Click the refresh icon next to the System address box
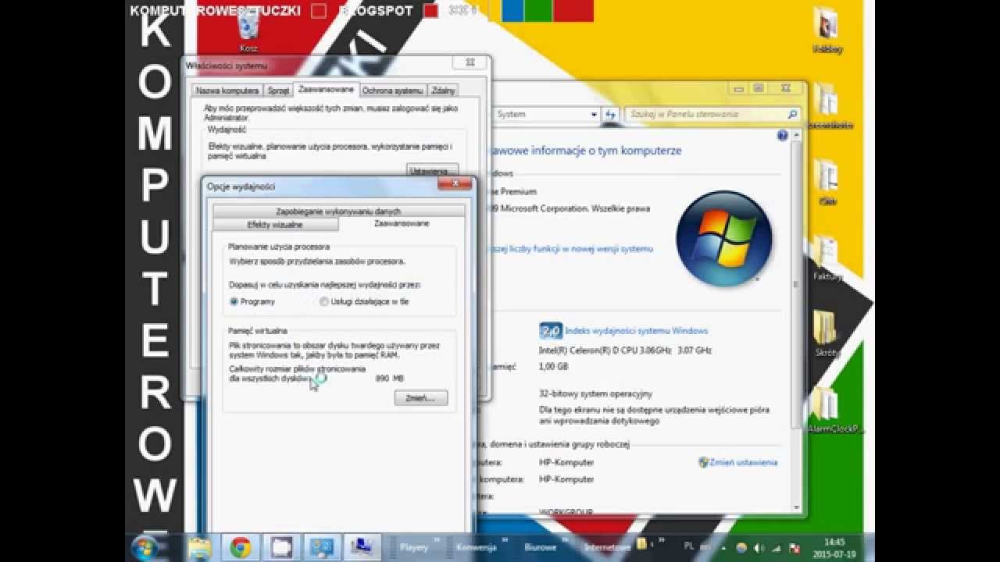1000x562 pixels. (610, 114)
